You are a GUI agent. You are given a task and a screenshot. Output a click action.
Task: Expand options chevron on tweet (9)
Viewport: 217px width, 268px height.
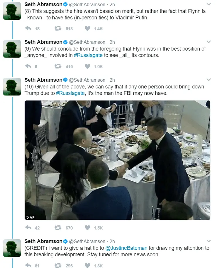coord(208,42)
